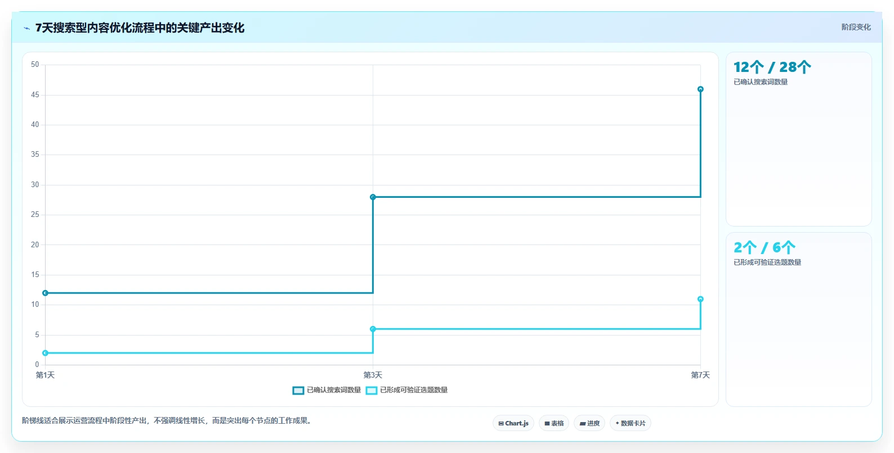
Task: Click the 进度 tag
Action: click(x=589, y=423)
